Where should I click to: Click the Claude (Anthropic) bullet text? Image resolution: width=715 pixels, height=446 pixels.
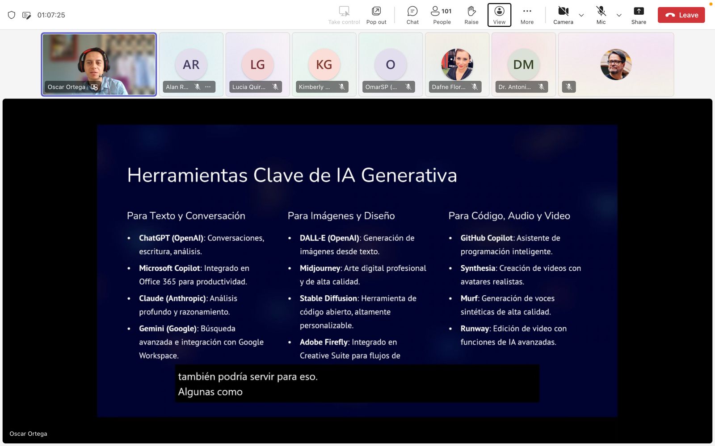[x=188, y=305]
